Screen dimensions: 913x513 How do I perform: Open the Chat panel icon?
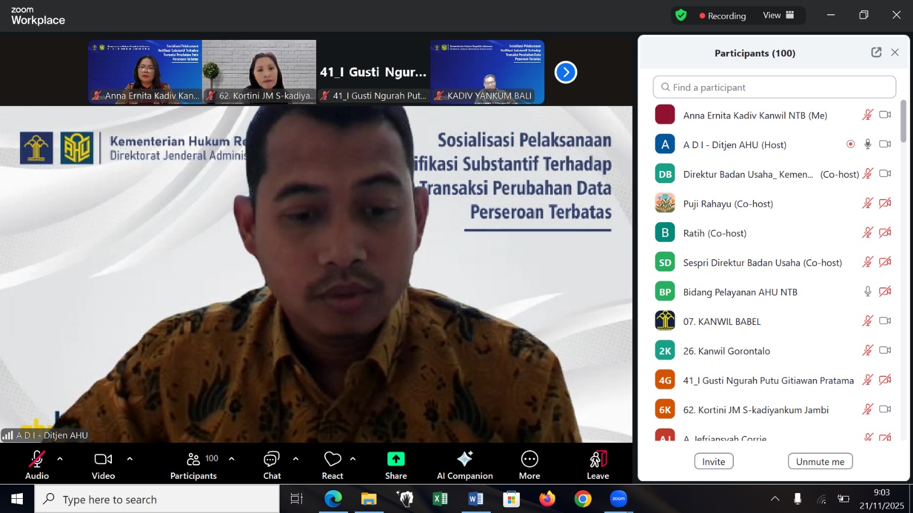point(272,459)
